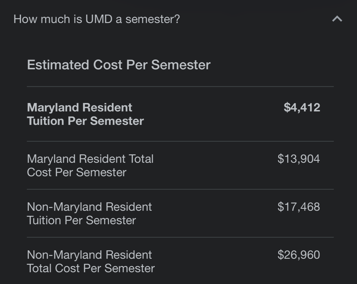Click "Total" in the Maryland Resident Total row
This screenshot has height=284, width=357.
pyautogui.click(x=141, y=159)
